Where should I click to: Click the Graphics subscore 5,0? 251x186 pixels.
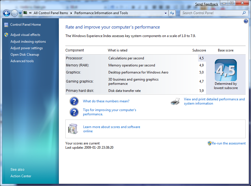[201, 72]
